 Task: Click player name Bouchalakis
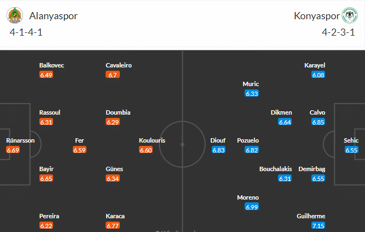tap(275, 169)
